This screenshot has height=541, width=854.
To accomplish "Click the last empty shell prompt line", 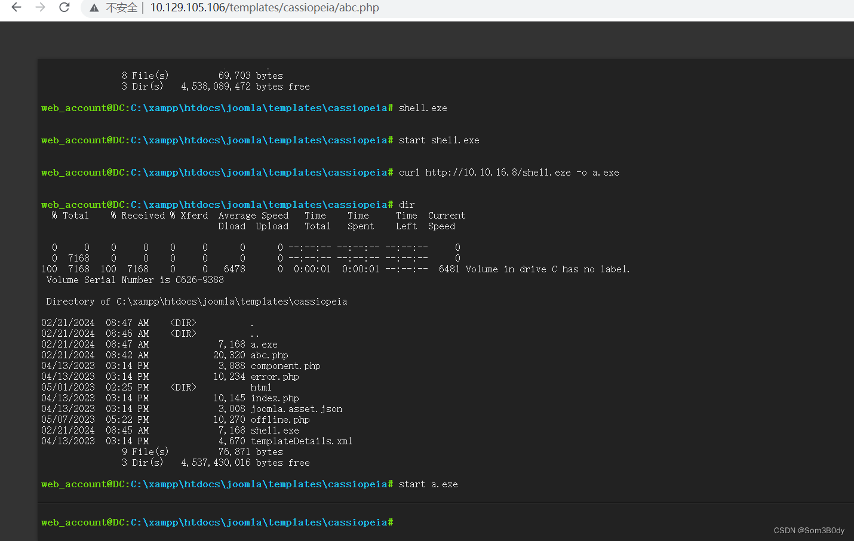I will click(217, 522).
